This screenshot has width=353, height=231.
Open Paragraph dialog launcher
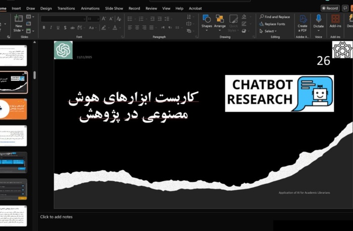point(196,37)
